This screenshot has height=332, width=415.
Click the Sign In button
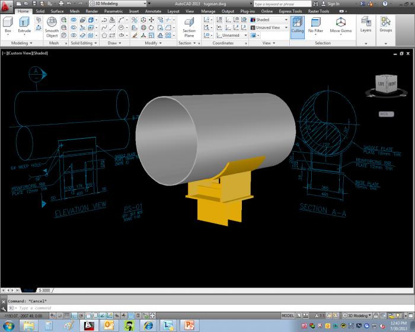tap(330, 4)
